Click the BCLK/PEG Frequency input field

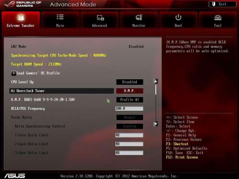[129, 108]
